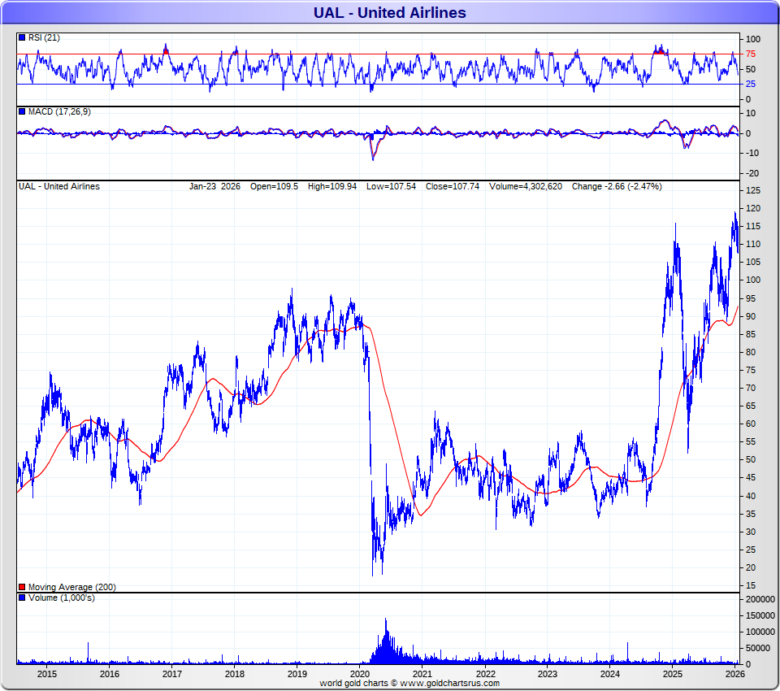
Task: Select the MACD (17,26,9) indicator label
Action: pyautogui.click(x=59, y=111)
